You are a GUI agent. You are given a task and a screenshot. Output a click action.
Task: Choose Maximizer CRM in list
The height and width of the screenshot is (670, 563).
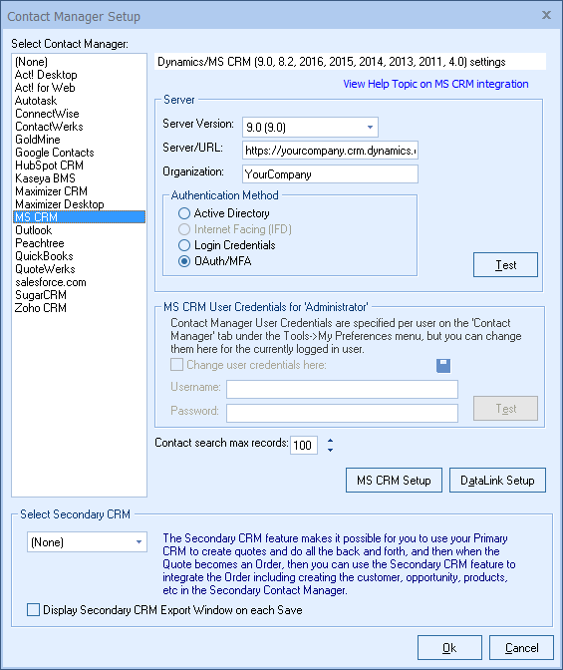(79, 191)
